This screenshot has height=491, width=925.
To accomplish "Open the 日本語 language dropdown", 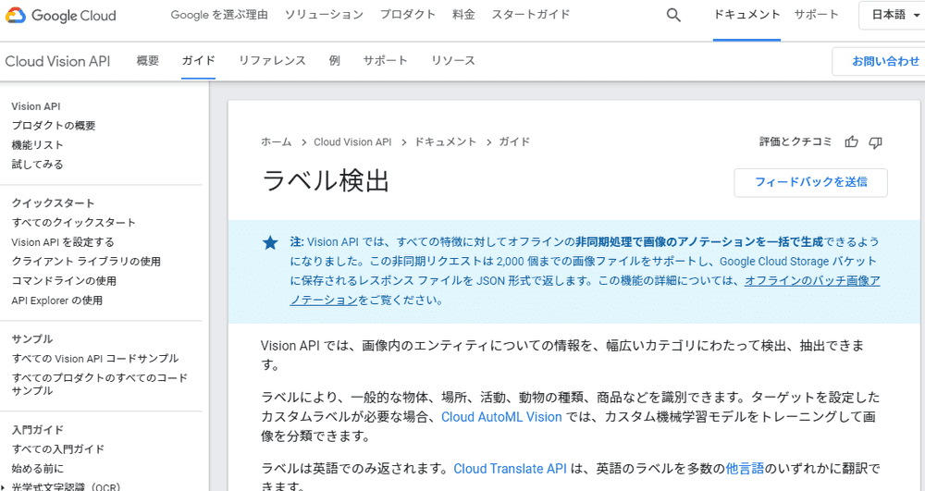I will point(894,16).
